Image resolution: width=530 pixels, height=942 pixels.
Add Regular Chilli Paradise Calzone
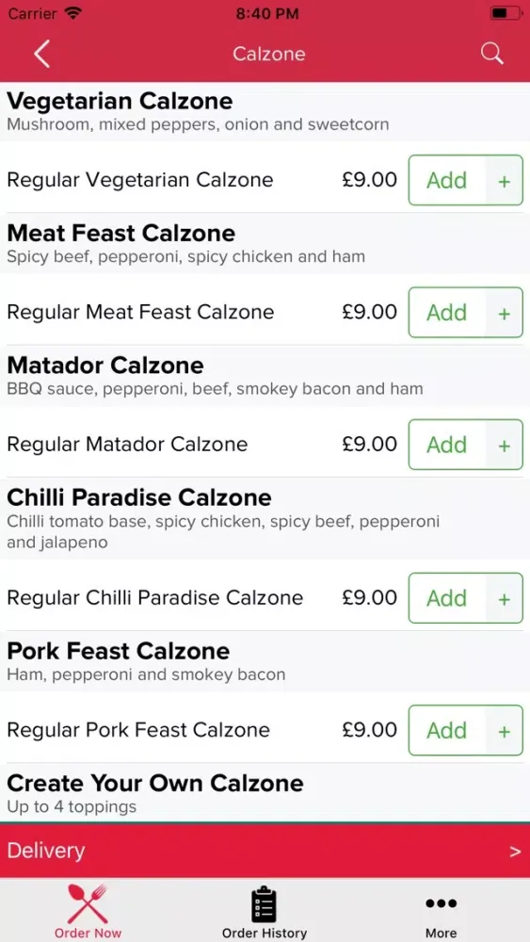point(447,598)
